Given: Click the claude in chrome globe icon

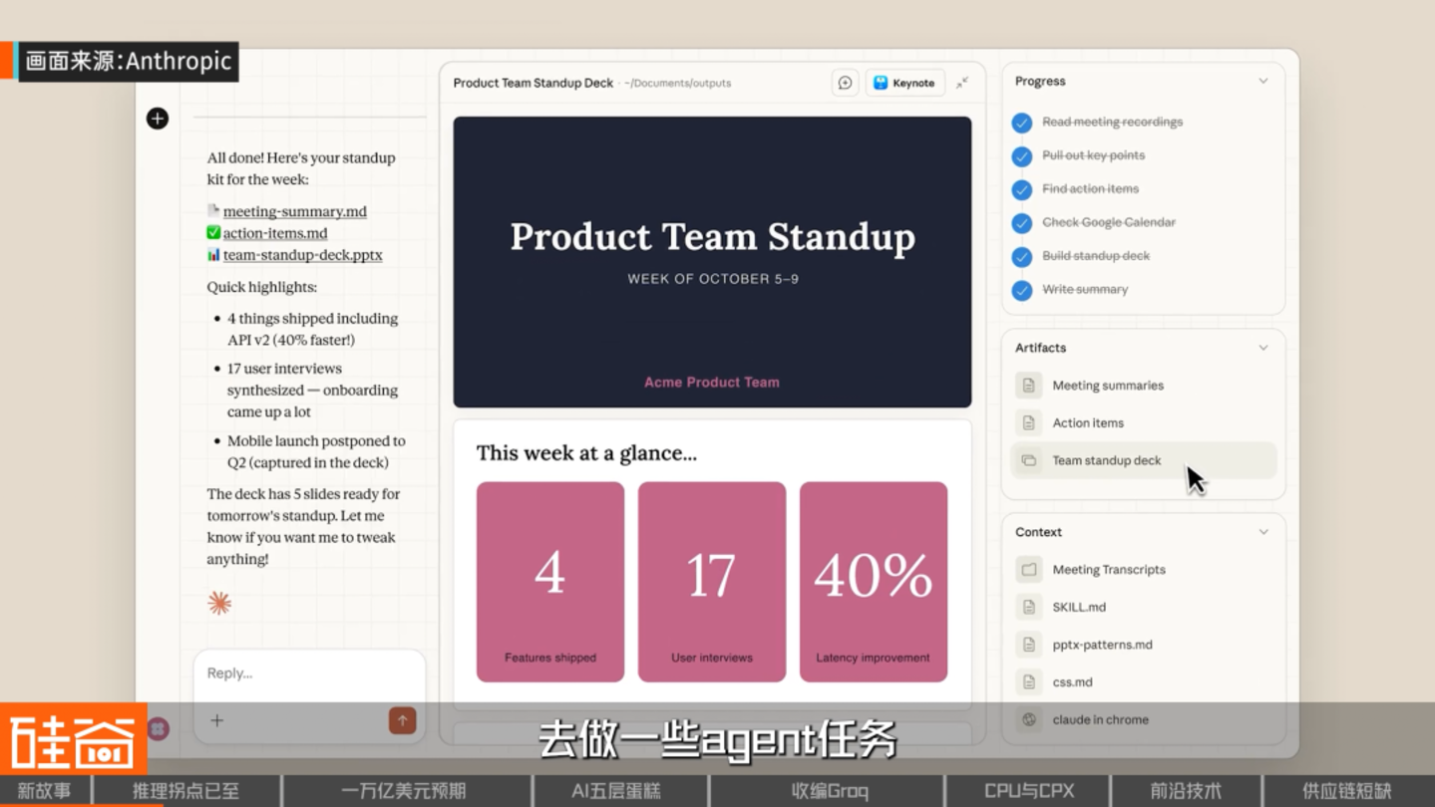Looking at the screenshot, I should point(1029,719).
